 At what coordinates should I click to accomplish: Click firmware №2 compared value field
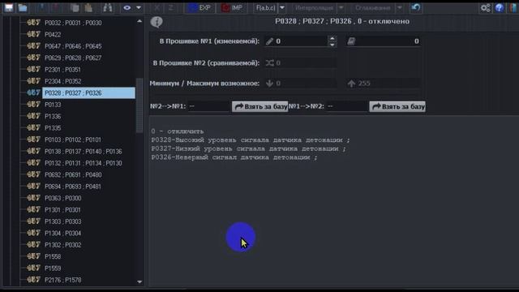coord(301,63)
